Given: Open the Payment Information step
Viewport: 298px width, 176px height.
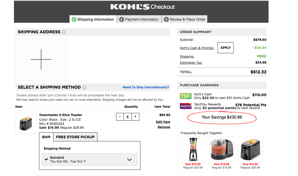Looking at the screenshot, I should 139,19.
